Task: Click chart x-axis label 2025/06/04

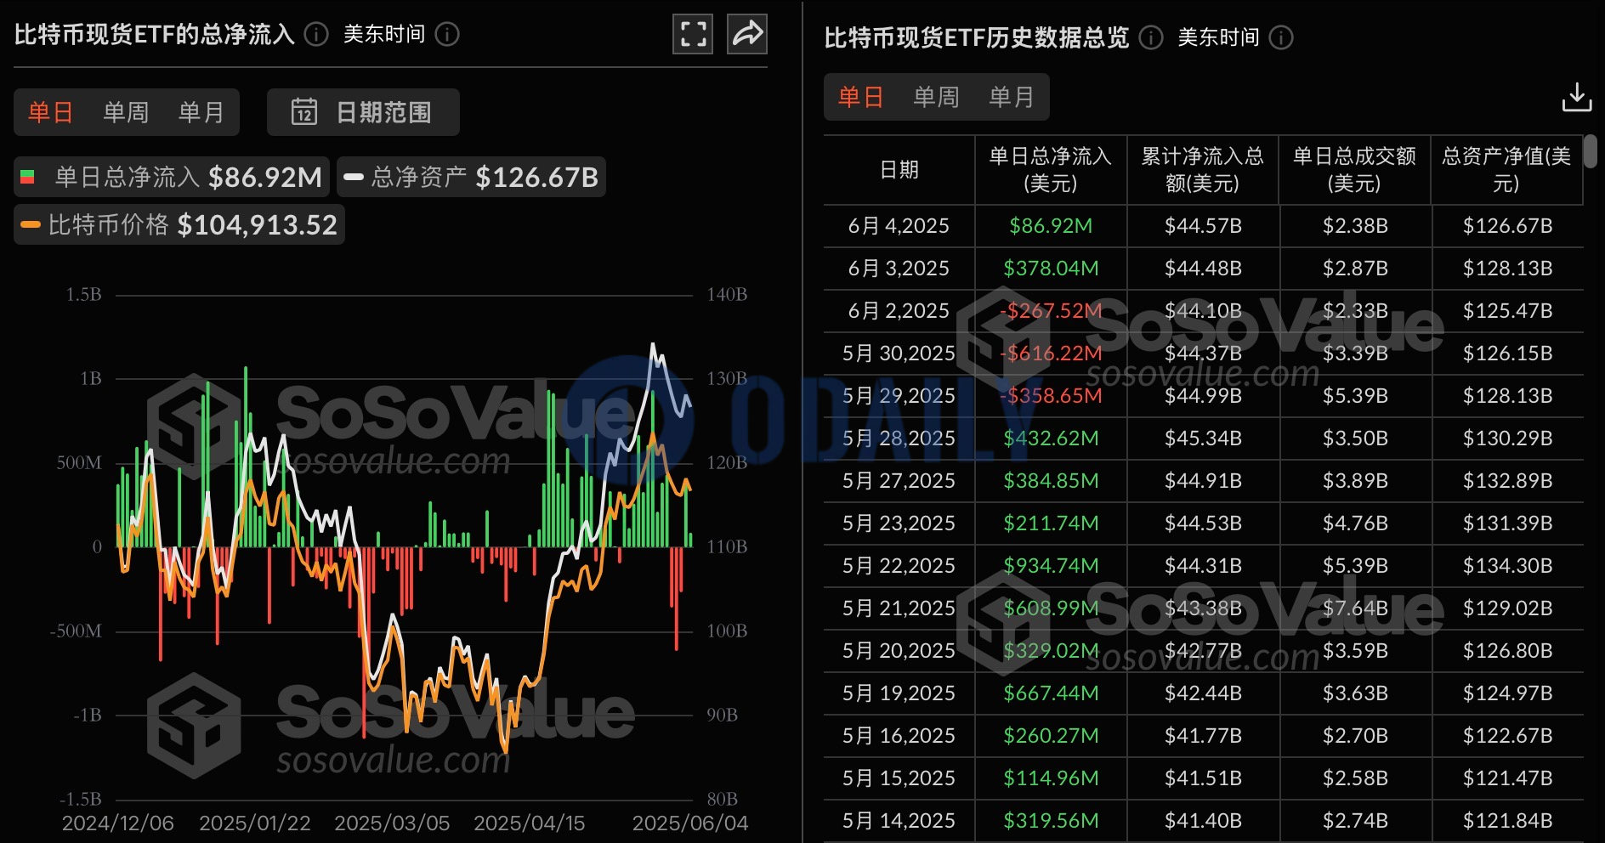Action: [x=690, y=823]
